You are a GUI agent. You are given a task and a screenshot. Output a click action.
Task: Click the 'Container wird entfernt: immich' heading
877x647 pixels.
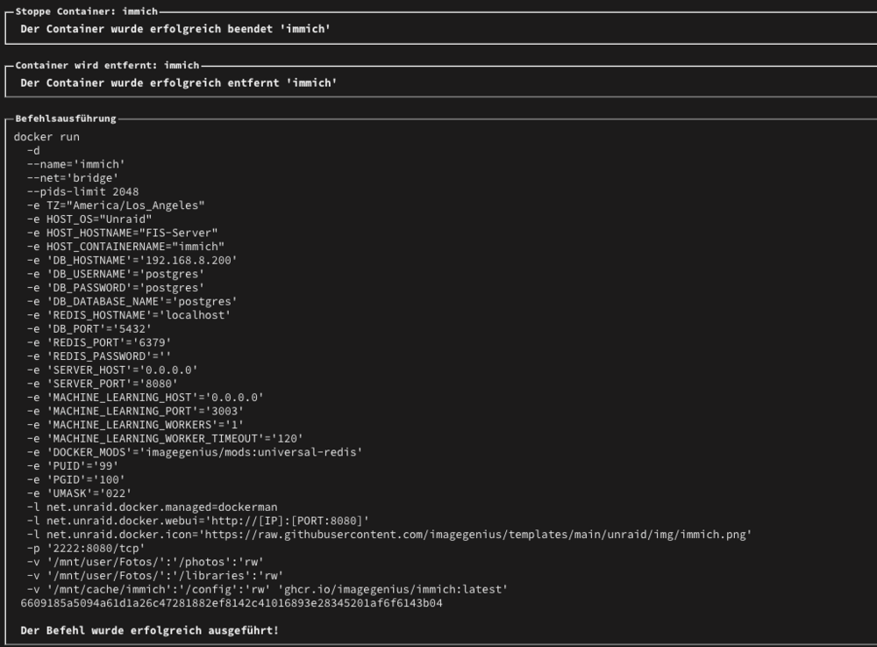[x=107, y=65]
